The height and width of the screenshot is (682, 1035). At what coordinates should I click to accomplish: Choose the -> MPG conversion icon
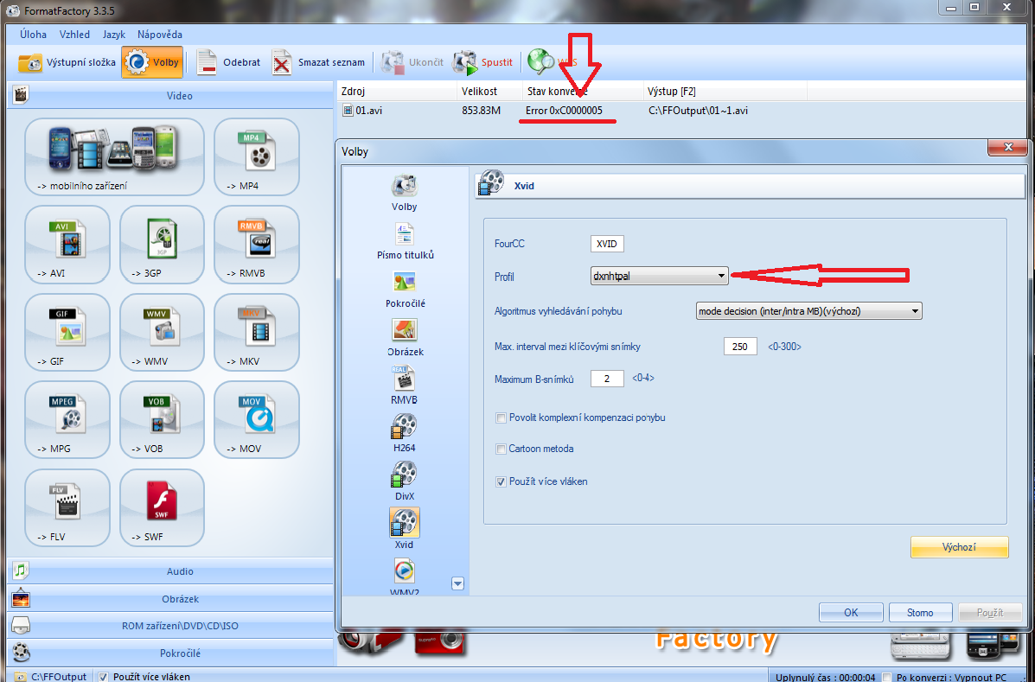[67, 419]
